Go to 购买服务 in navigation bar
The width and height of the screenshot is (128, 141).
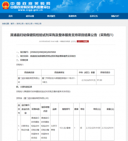coord(51,16)
